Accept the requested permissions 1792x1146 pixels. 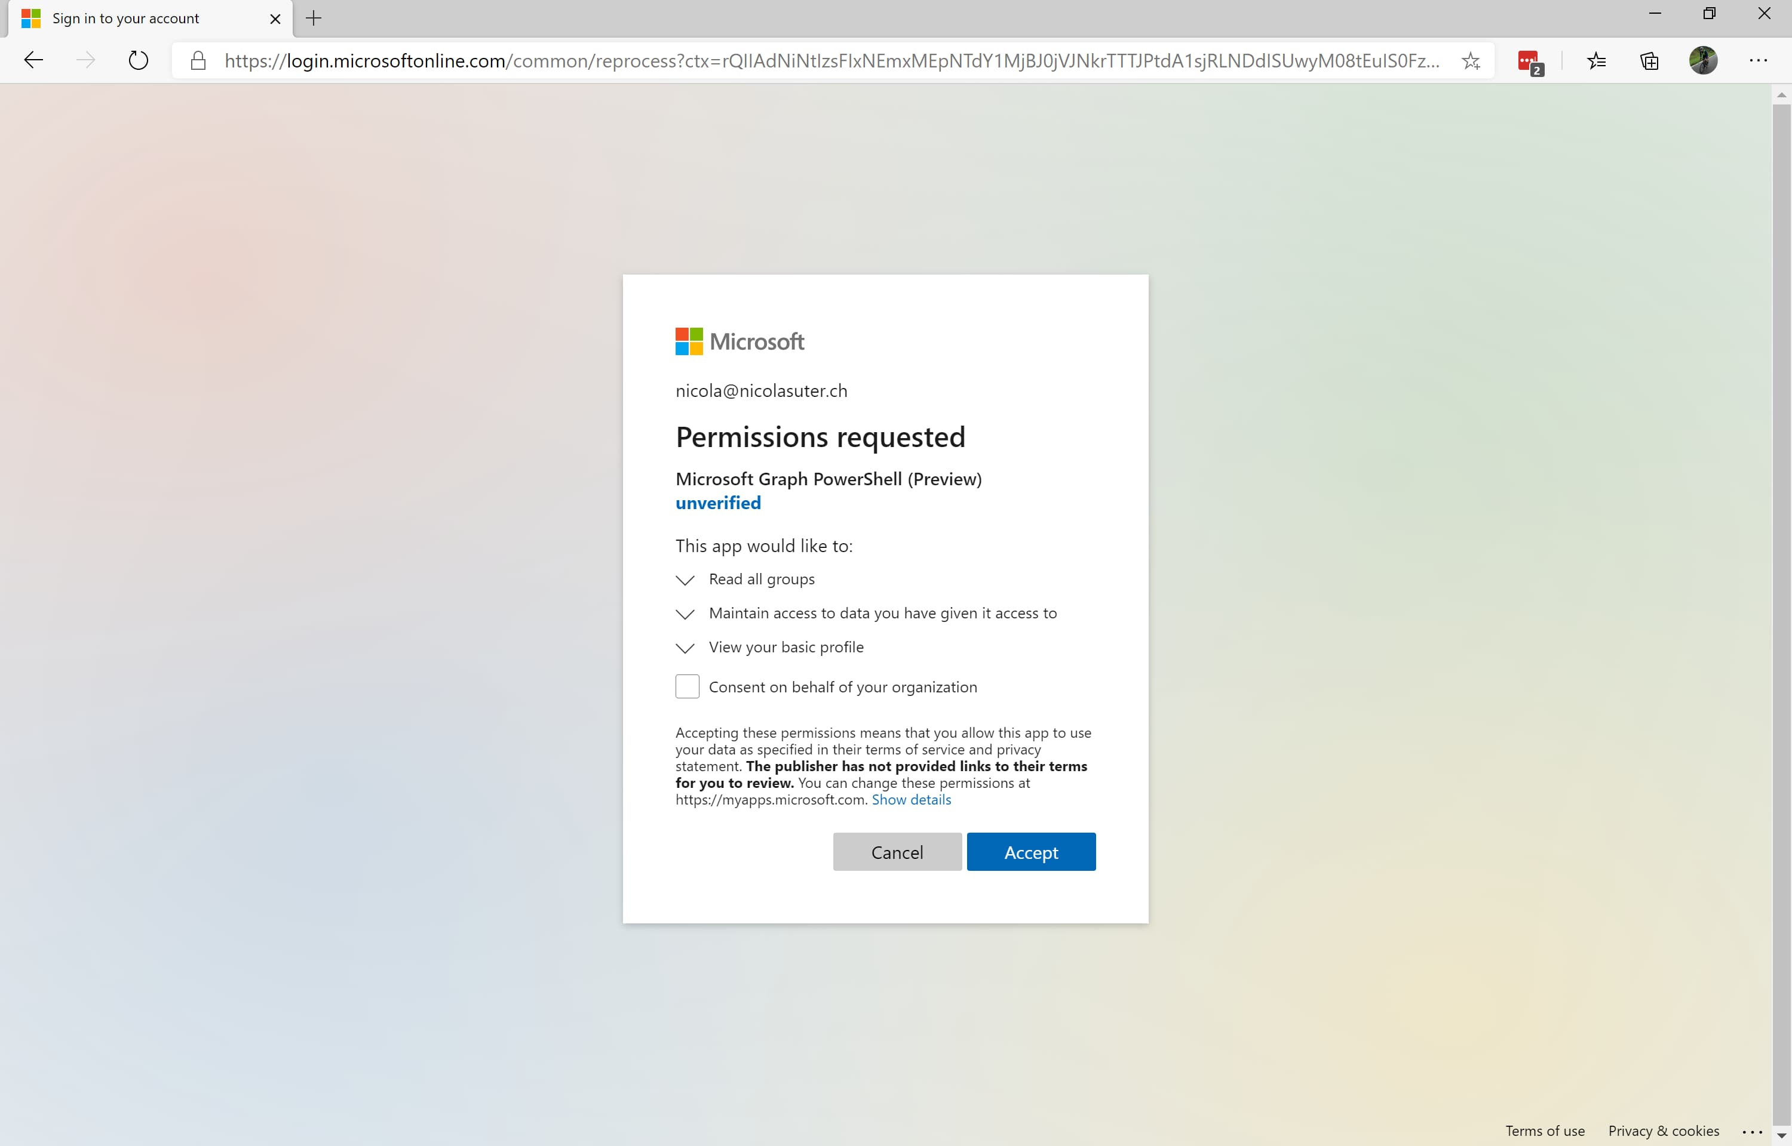(x=1031, y=851)
